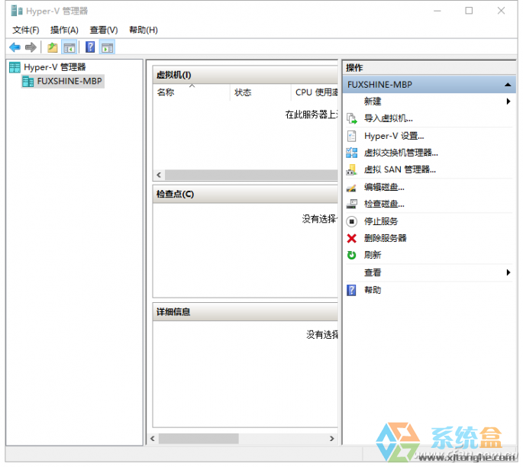Click 刷新 action text
The width and height of the screenshot is (523, 467).
[x=373, y=256]
